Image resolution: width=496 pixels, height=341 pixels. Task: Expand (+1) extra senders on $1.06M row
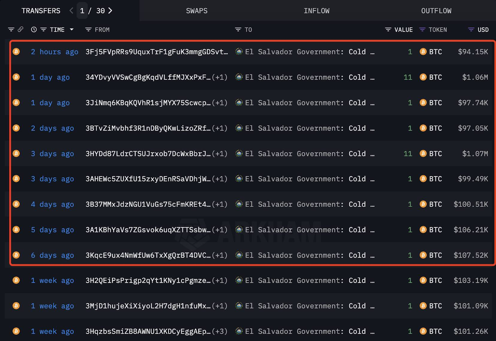coord(220,77)
